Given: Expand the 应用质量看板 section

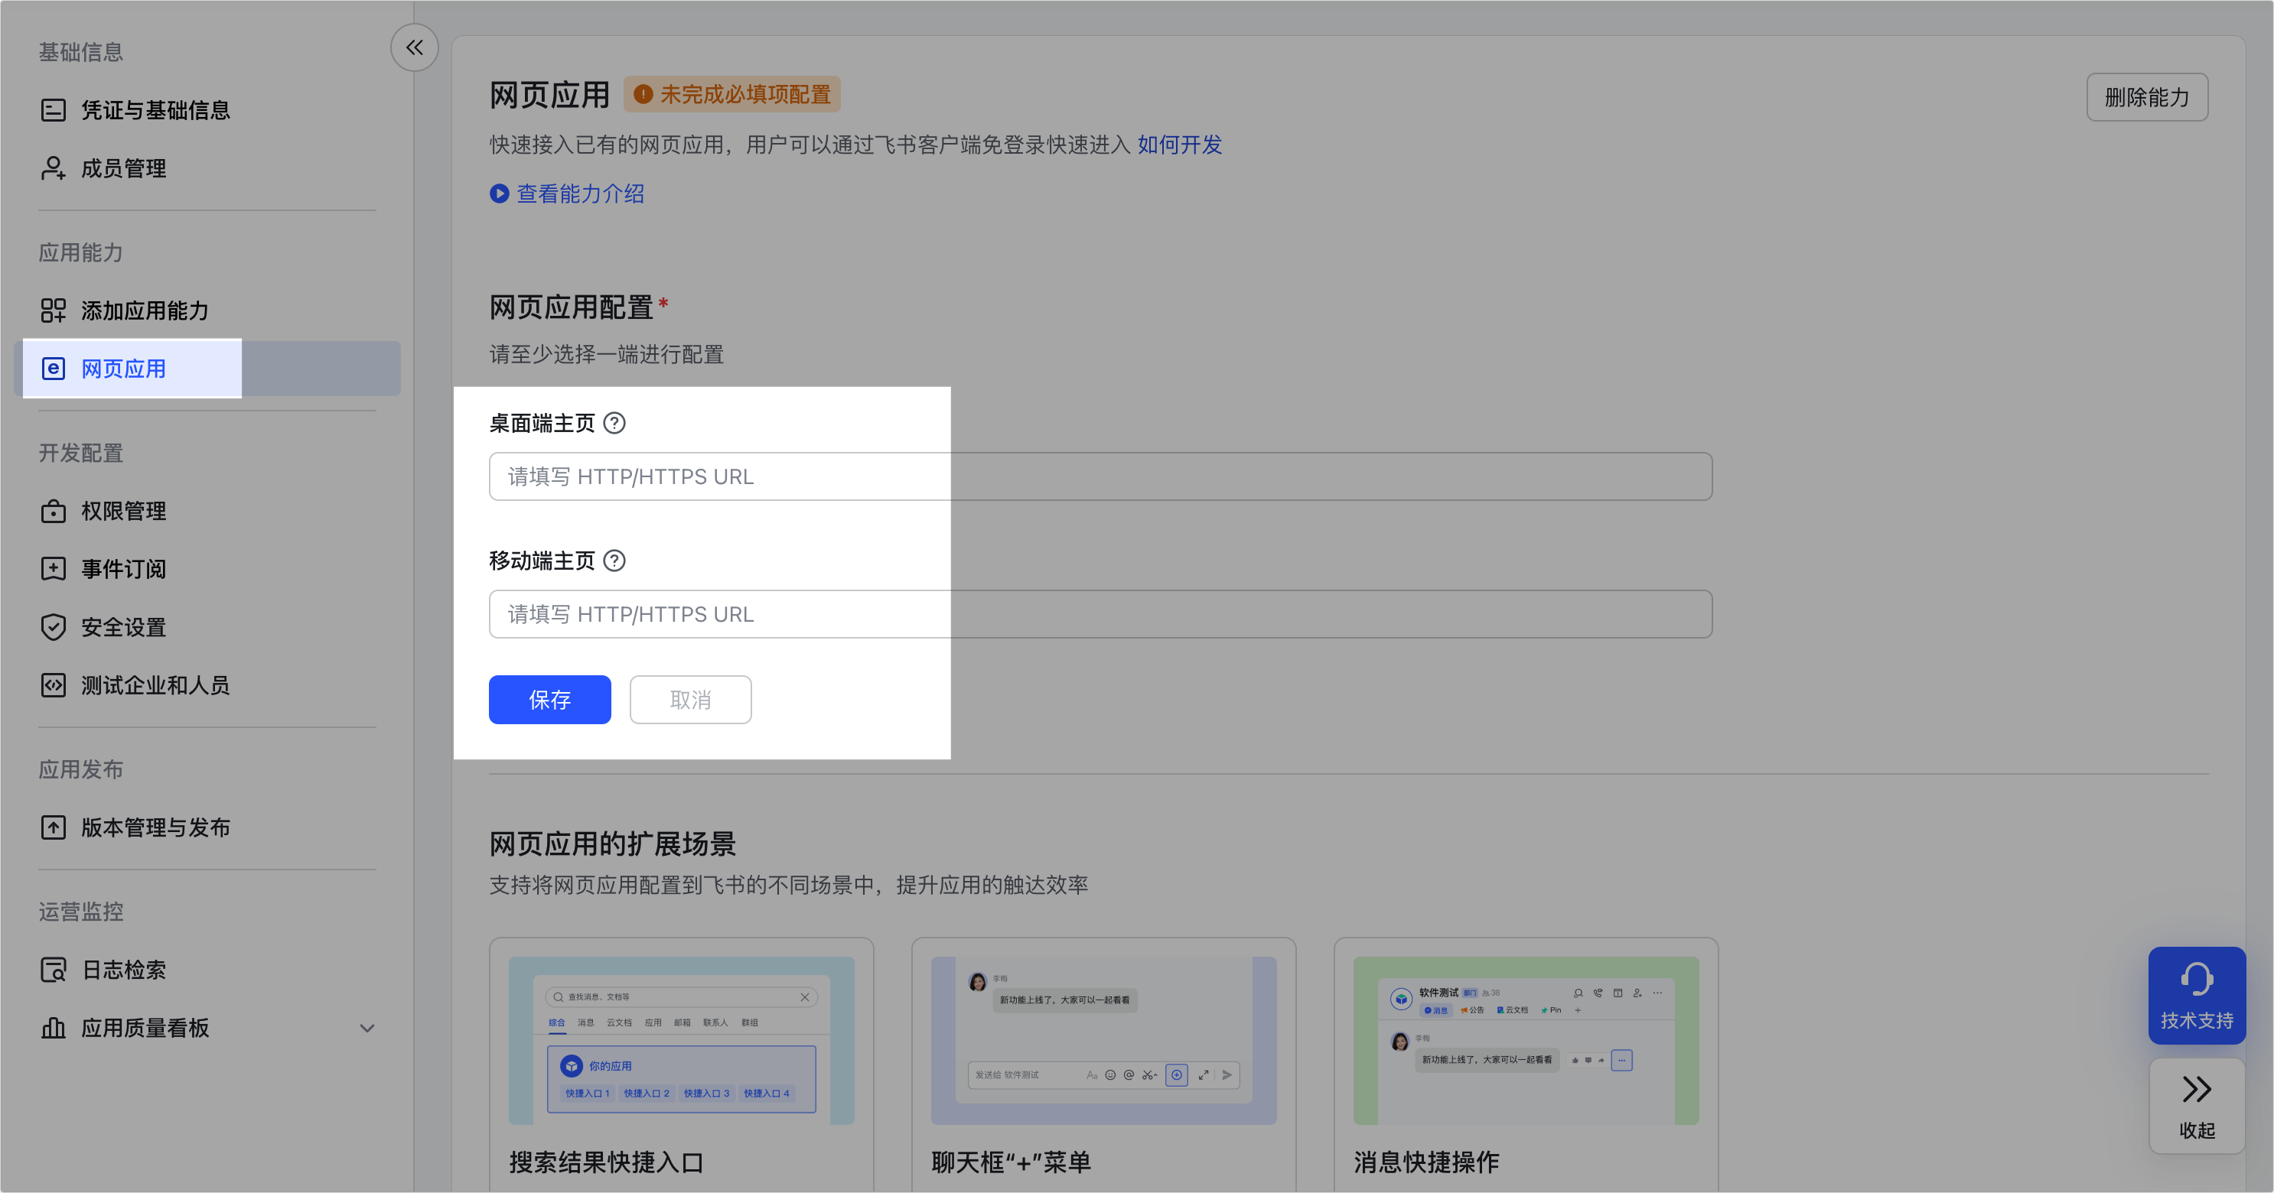Looking at the screenshot, I should tap(366, 1028).
